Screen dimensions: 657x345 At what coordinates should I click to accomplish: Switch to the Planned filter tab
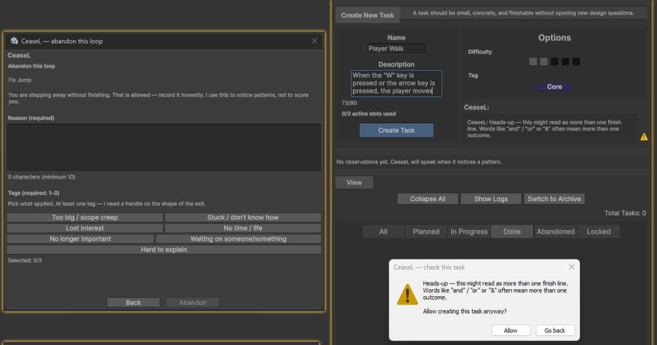click(427, 232)
